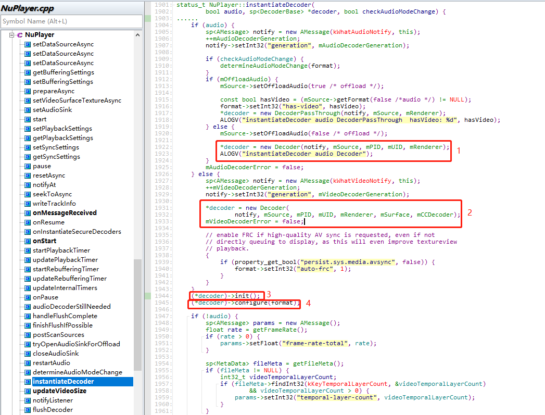545x415 pixels.
Task: Click getFrameRate() call on line 1949
Action: pyautogui.click(x=280, y=330)
